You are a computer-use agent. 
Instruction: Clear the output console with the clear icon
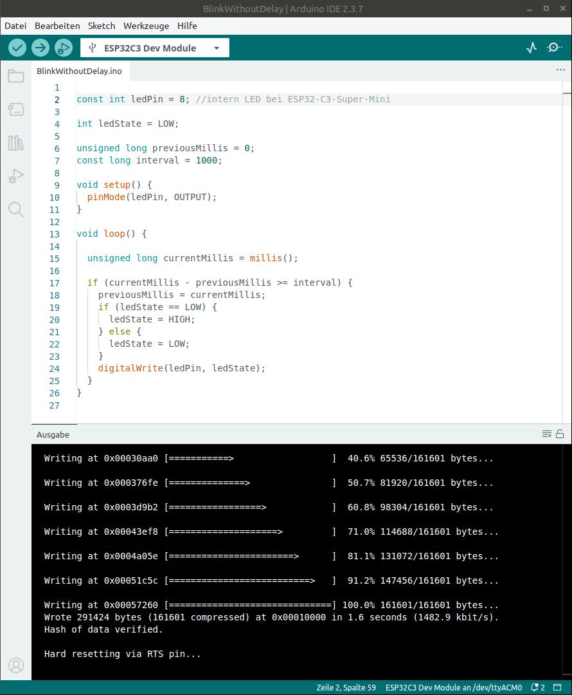click(546, 434)
